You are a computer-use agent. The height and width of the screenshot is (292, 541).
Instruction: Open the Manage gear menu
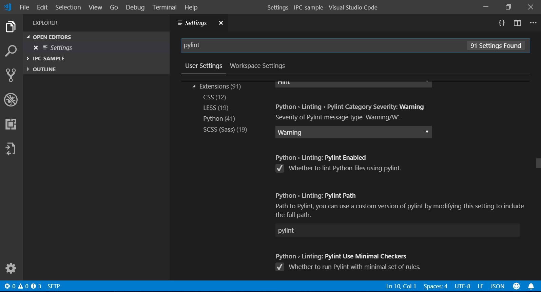coord(11,268)
